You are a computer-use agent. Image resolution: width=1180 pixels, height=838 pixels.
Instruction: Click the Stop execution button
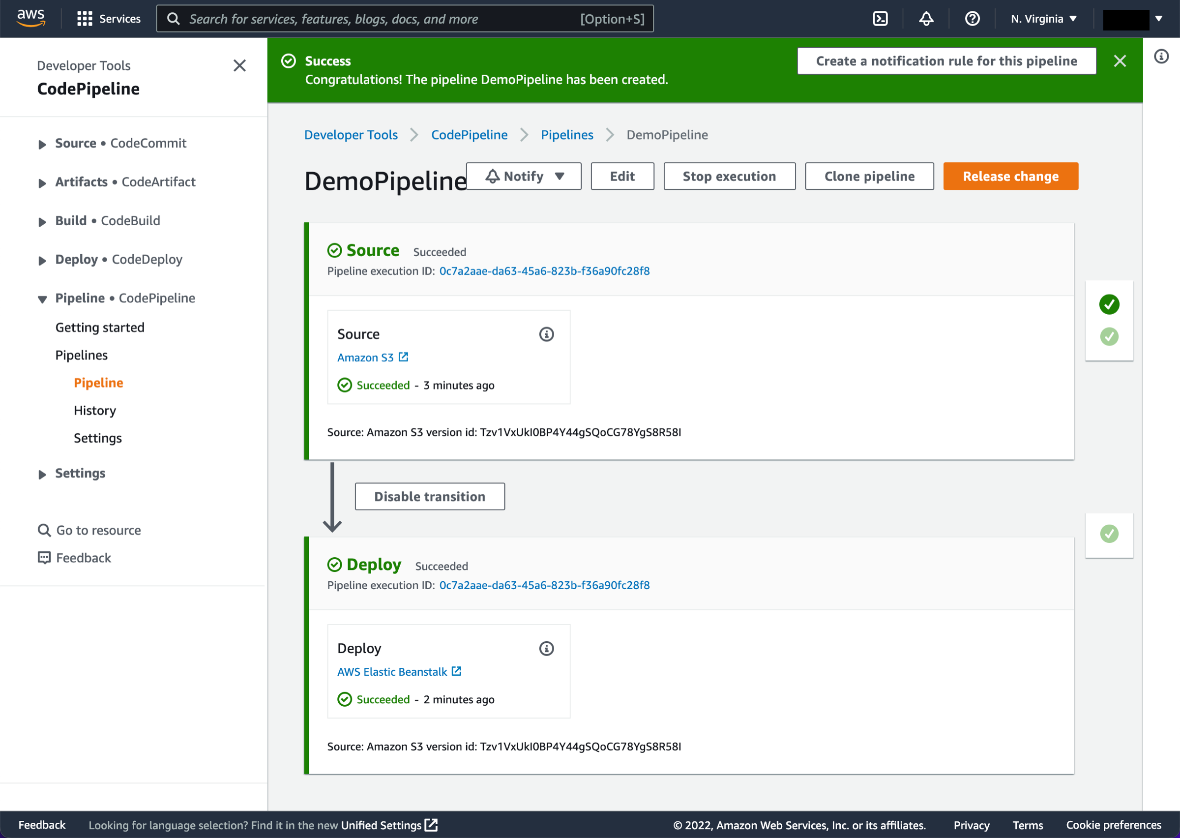[729, 177]
